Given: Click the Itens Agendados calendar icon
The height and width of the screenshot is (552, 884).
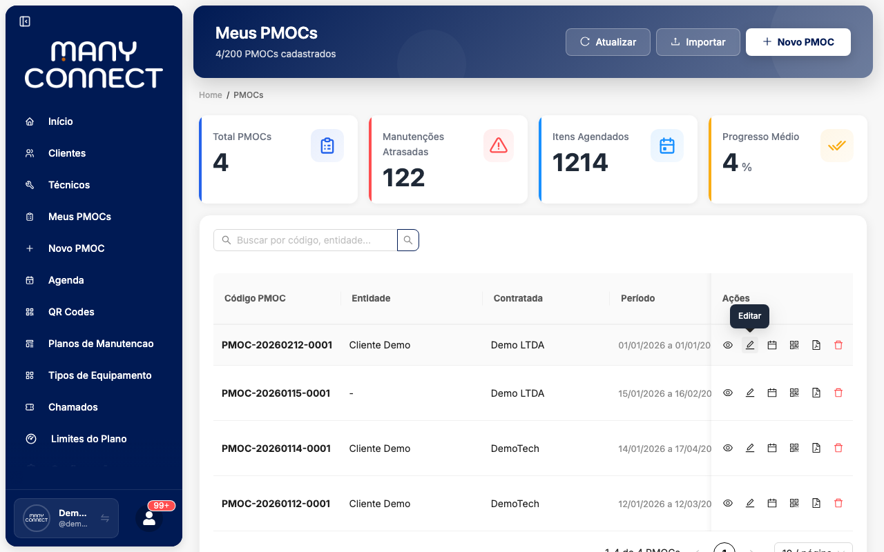Looking at the screenshot, I should [x=667, y=146].
